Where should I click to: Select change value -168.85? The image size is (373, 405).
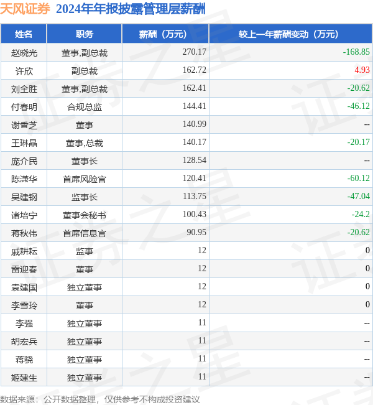(x=356, y=52)
